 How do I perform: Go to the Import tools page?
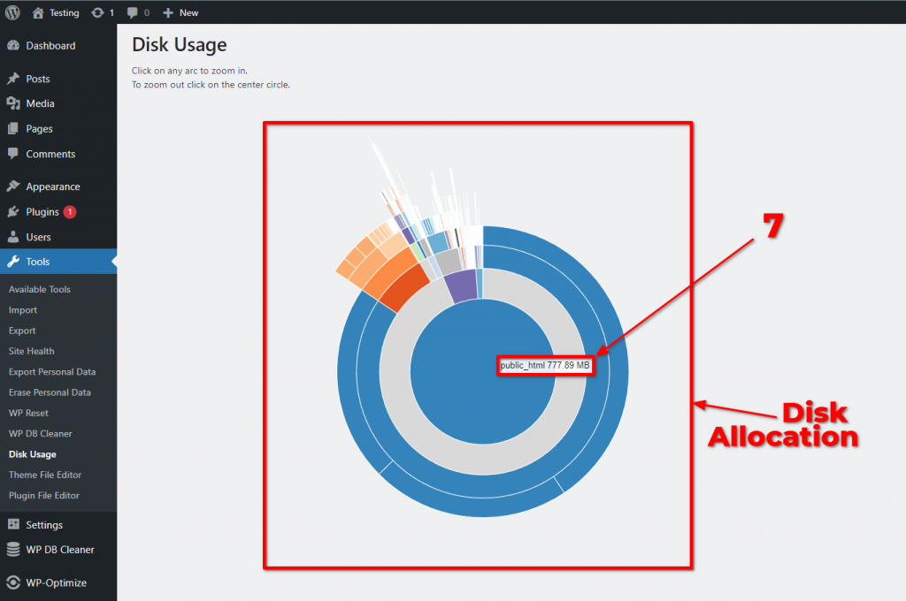pyautogui.click(x=22, y=310)
